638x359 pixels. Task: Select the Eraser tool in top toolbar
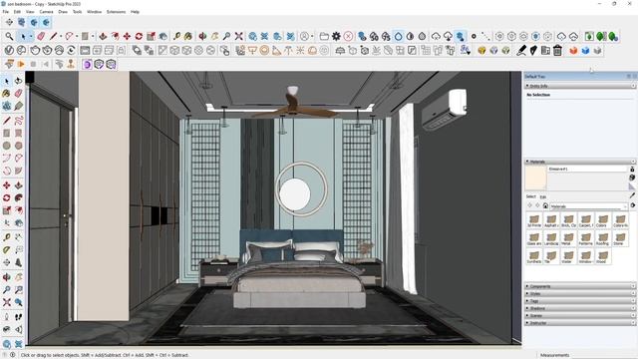[41, 36]
